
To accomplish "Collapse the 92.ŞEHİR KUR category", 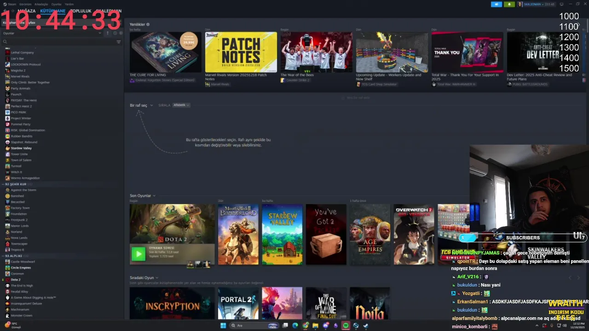I will [4, 184].
